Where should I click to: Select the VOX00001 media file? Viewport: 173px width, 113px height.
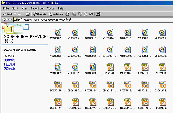click(x=93, y=69)
